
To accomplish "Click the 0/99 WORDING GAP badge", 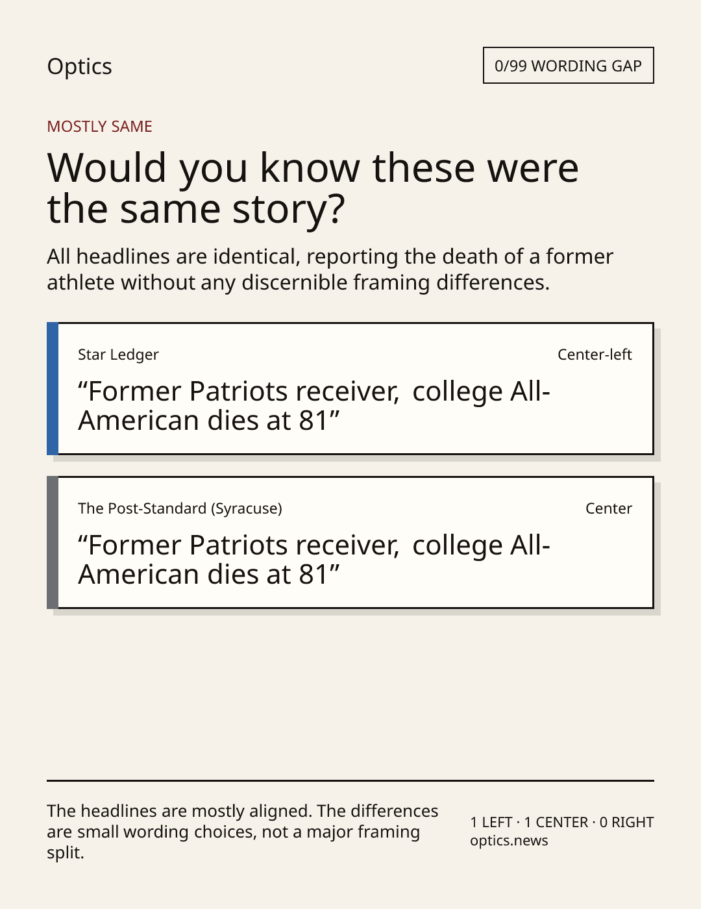I will pyautogui.click(x=568, y=66).
